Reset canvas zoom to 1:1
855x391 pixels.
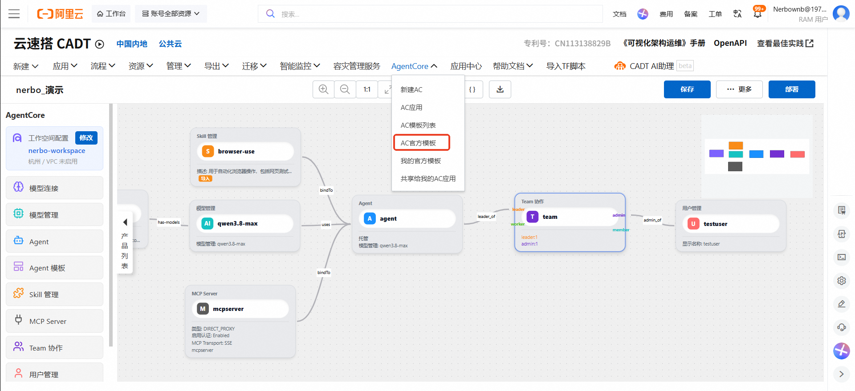coord(367,89)
